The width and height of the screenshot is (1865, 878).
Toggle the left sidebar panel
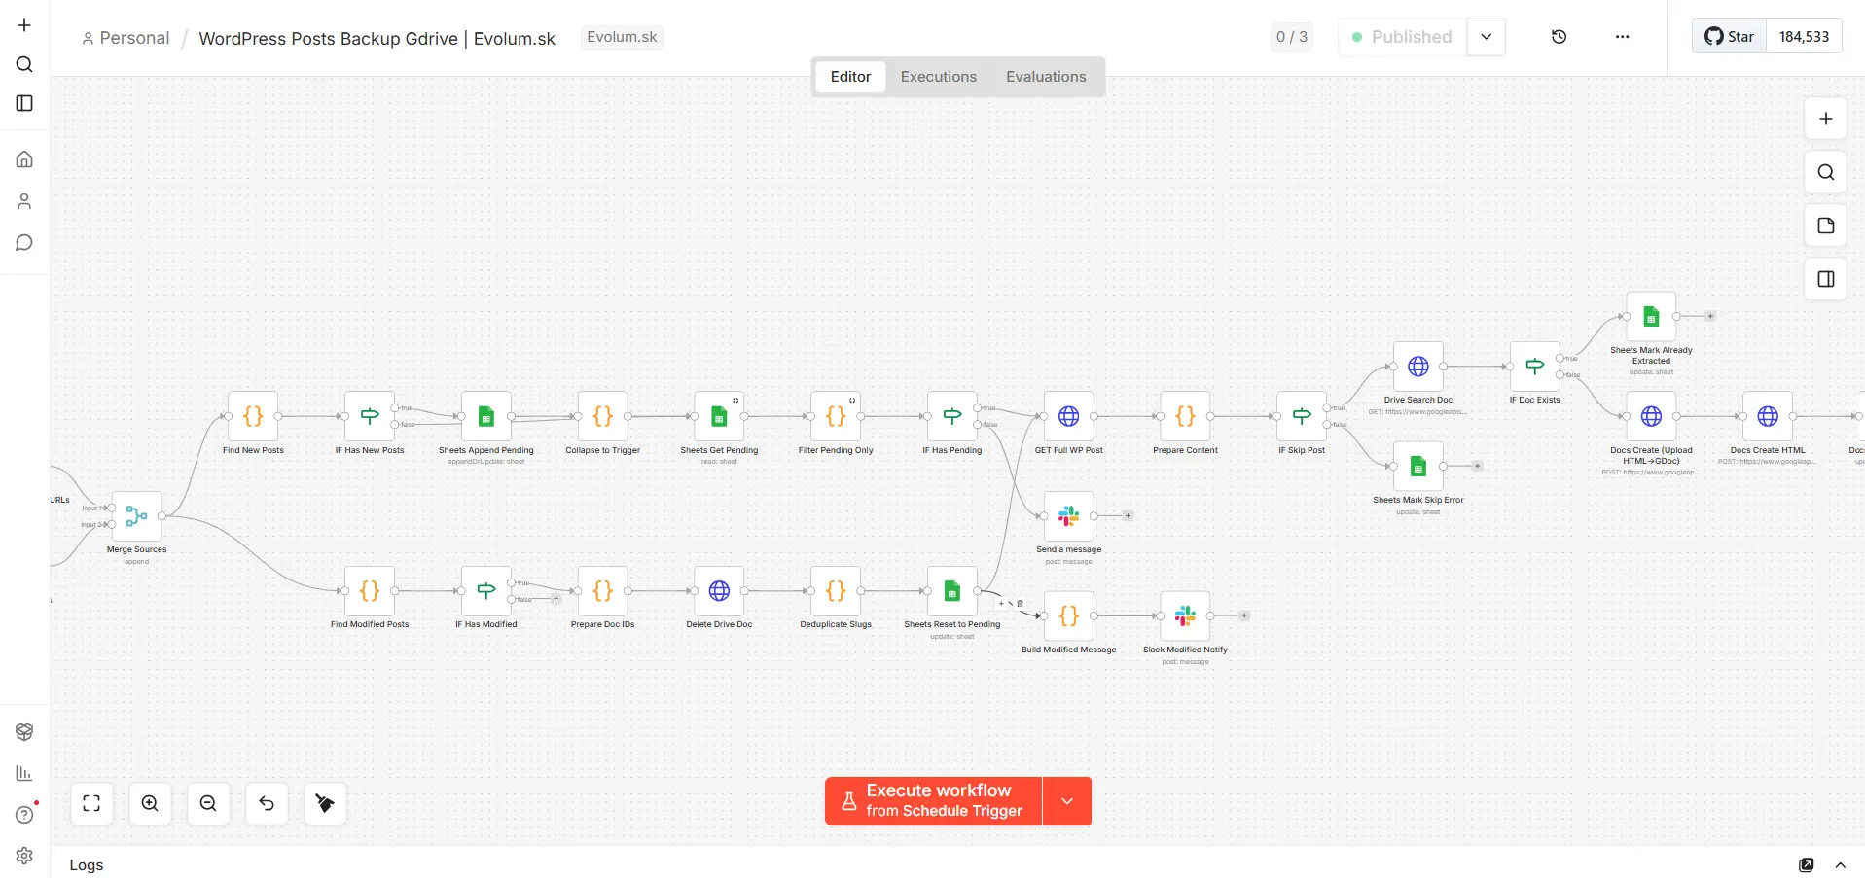click(x=24, y=103)
